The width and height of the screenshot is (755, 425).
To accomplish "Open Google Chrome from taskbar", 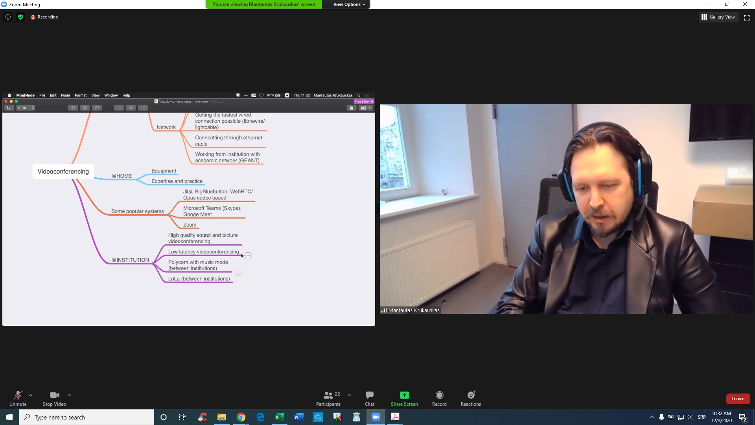I will 241,417.
